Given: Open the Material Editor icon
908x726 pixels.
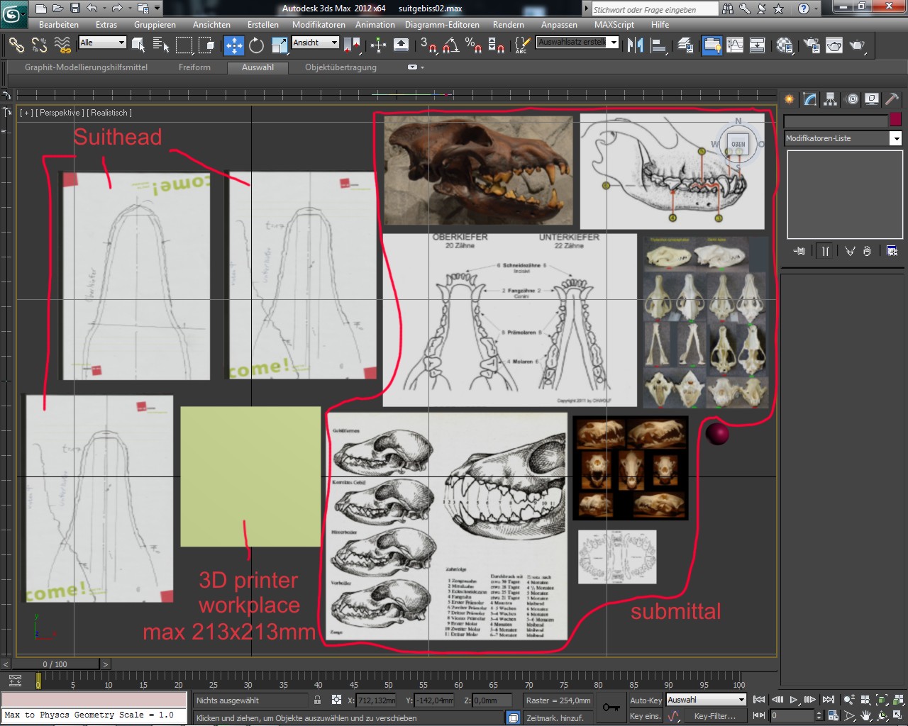Looking at the screenshot, I should [785, 45].
